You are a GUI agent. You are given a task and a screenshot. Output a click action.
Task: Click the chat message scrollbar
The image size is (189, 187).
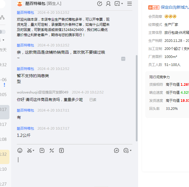[x=136, y=98]
